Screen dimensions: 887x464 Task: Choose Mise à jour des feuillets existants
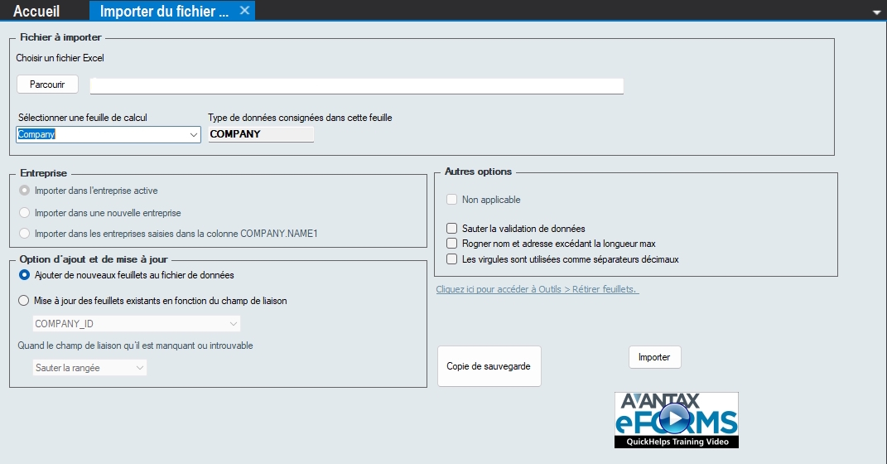[24, 301]
